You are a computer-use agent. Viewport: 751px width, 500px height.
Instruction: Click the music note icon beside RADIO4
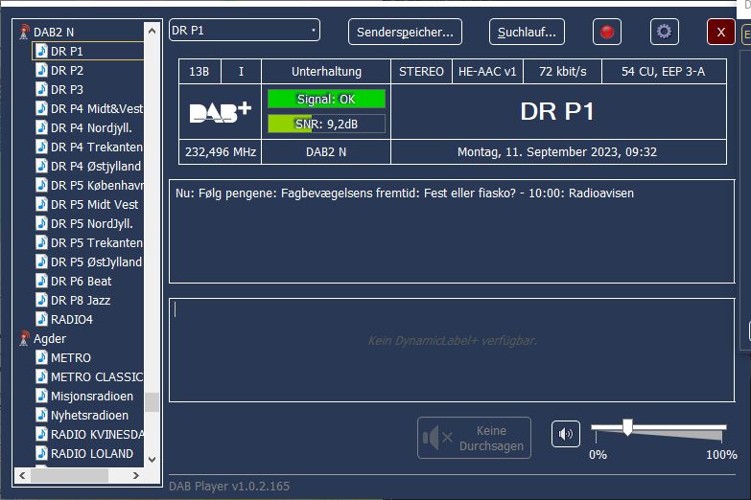click(41, 319)
